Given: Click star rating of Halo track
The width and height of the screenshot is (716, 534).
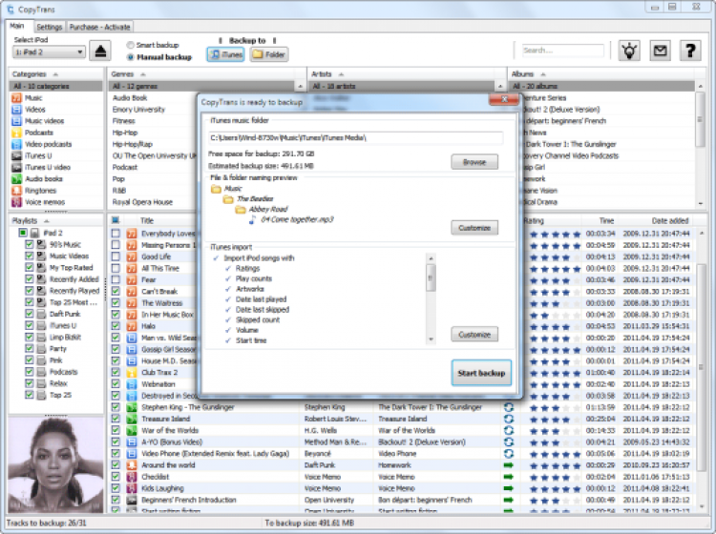Looking at the screenshot, I should [555, 326].
